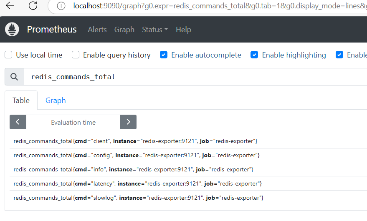This screenshot has width=367, height=221.
Task: Click the browser back arrow
Action: [10, 5]
